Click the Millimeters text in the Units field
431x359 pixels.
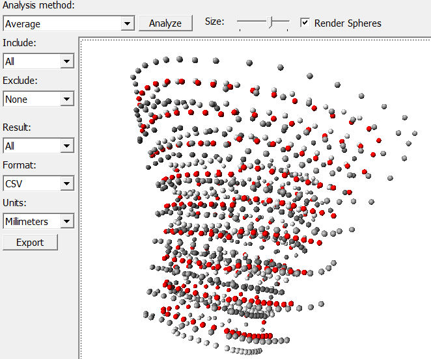pos(27,221)
